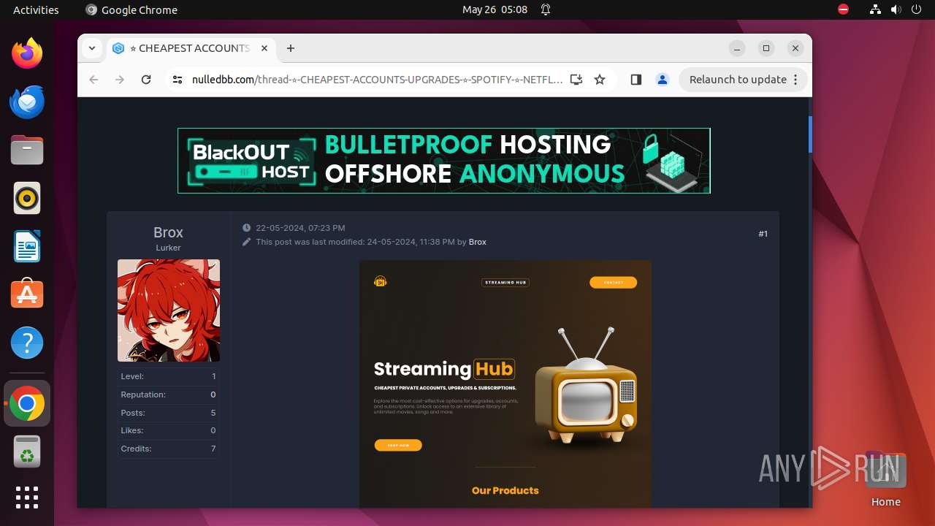Bookmark this tab with the star

(x=600, y=80)
